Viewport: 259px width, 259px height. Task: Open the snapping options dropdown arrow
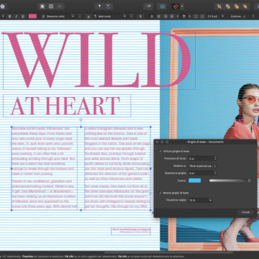[182, 6]
